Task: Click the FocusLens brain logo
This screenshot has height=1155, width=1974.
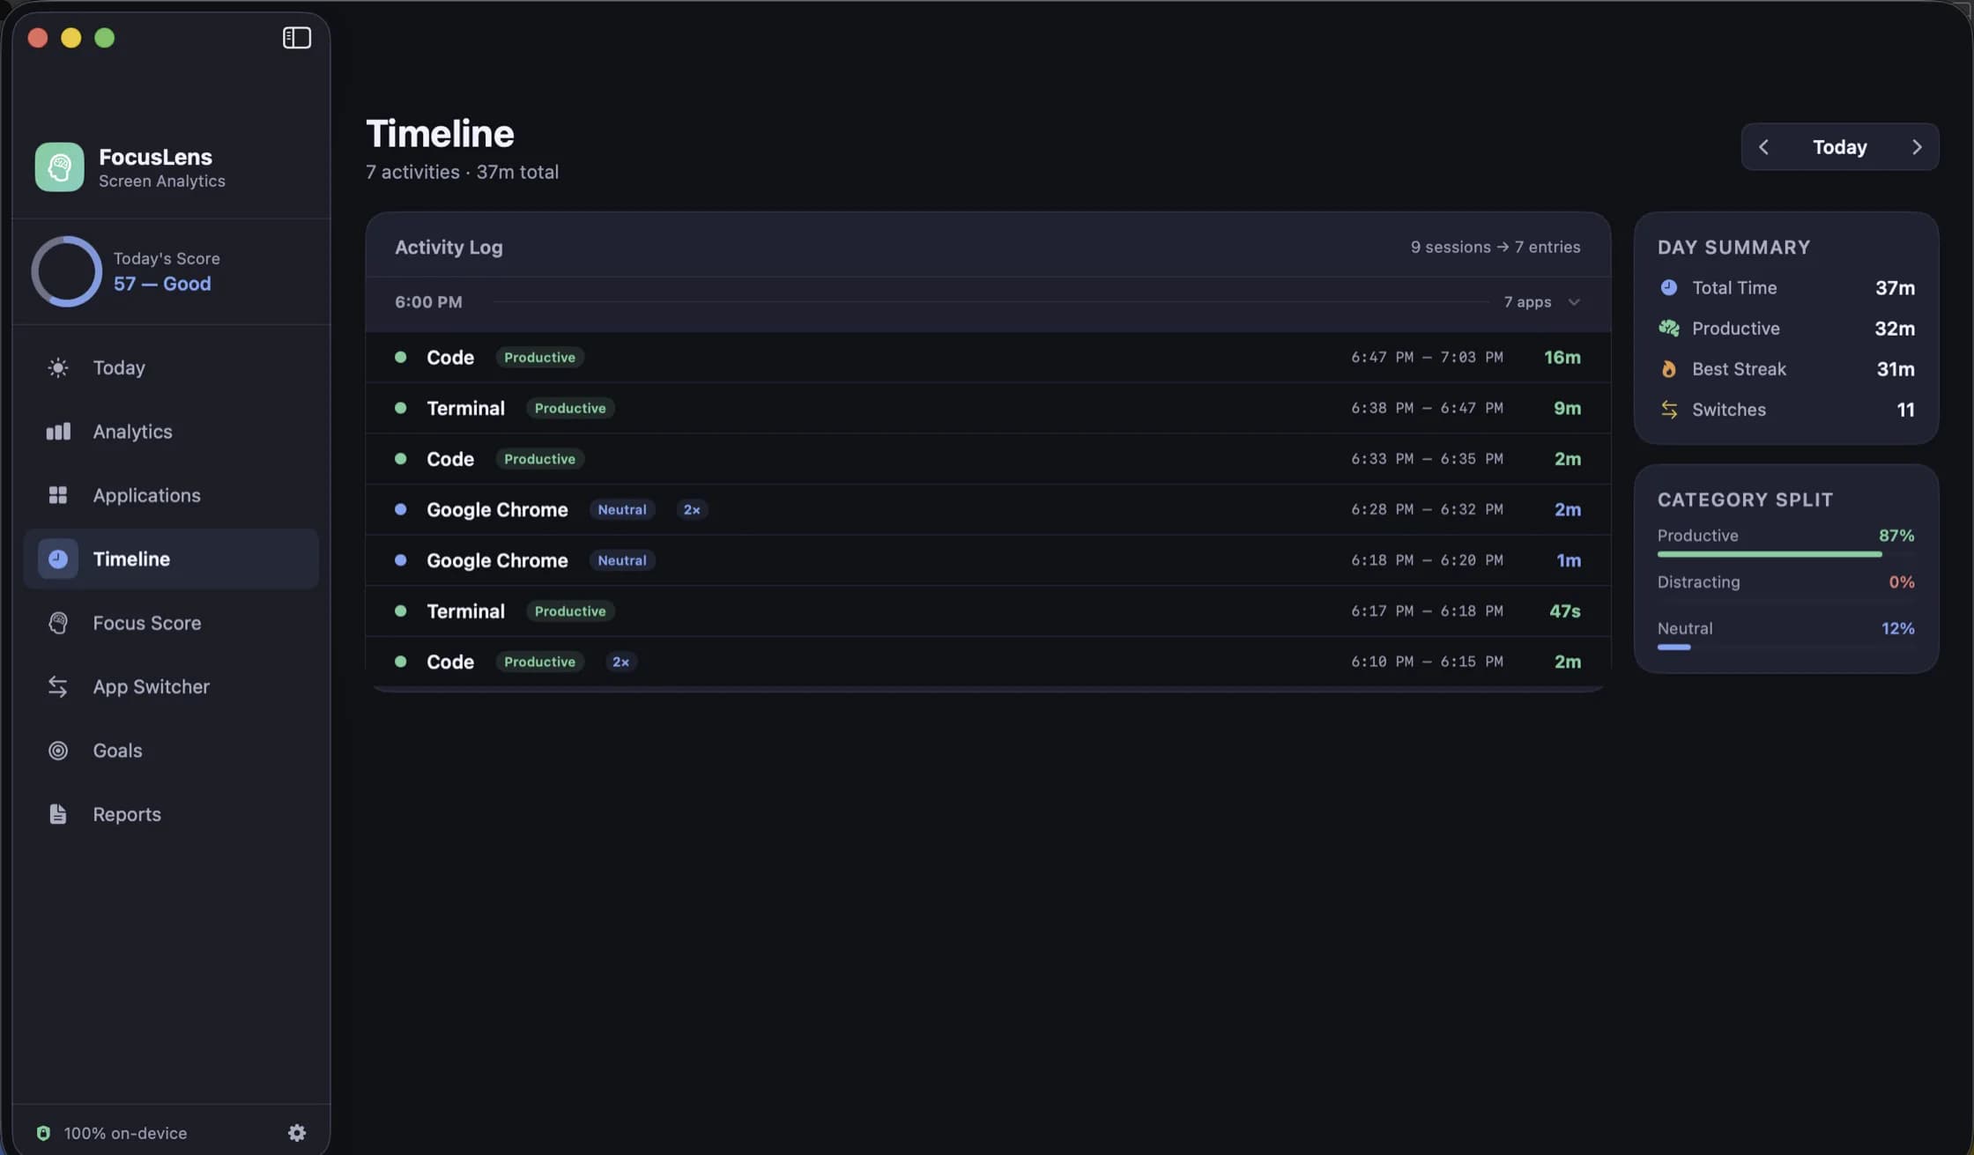Action: [59, 167]
